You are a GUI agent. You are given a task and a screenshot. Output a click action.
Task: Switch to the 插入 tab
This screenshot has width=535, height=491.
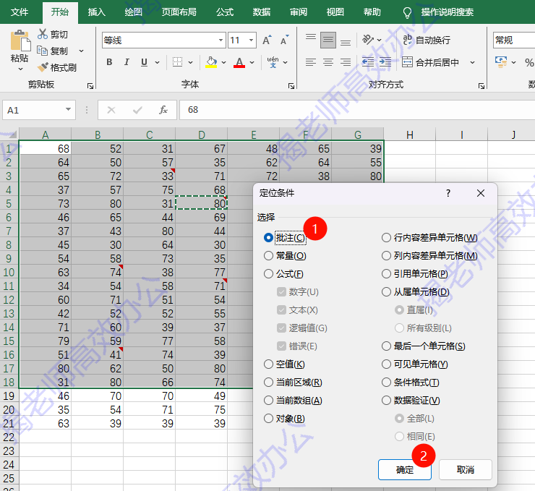[97, 12]
